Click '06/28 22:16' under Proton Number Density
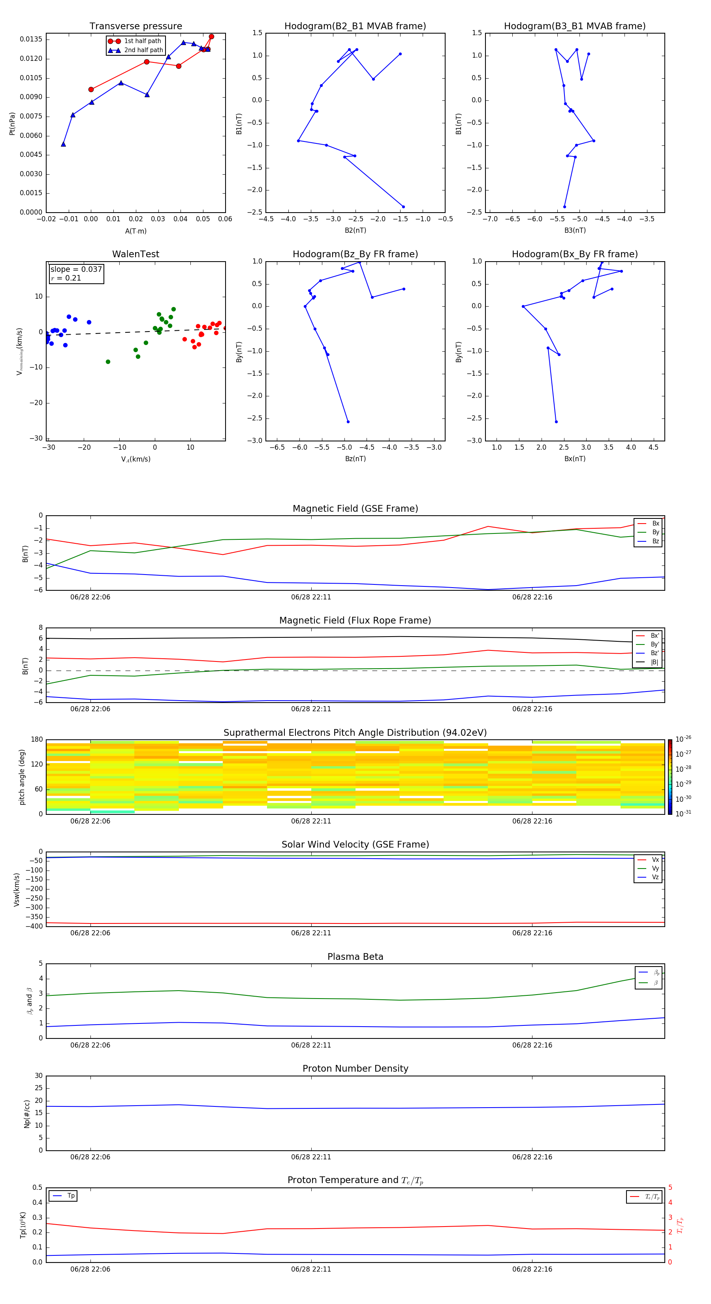 532,1157
